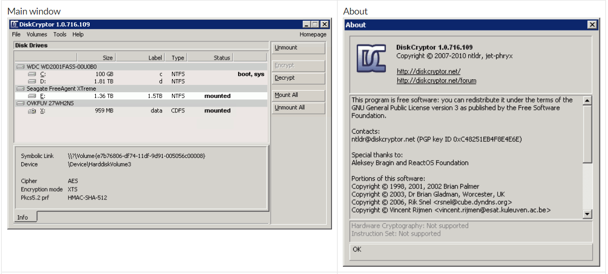Image resolution: width=608 pixels, height=274 pixels.
Task: Click the Mount All button
Action: (298, 95)
